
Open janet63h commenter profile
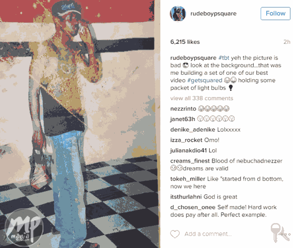(x=183, y=119)
